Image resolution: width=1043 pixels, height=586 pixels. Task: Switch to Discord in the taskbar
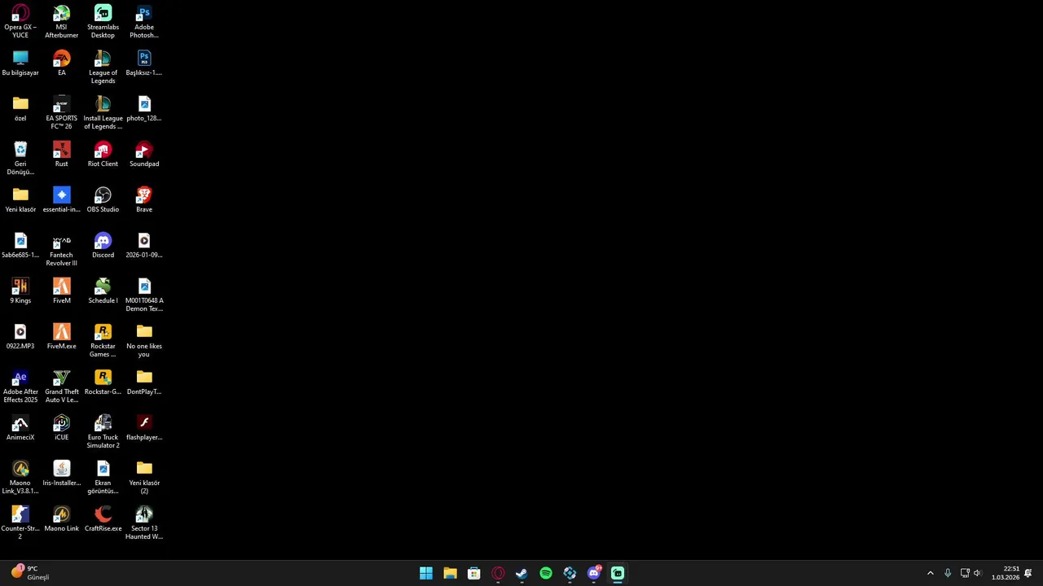pyautogui.click(x=594, y=573)
